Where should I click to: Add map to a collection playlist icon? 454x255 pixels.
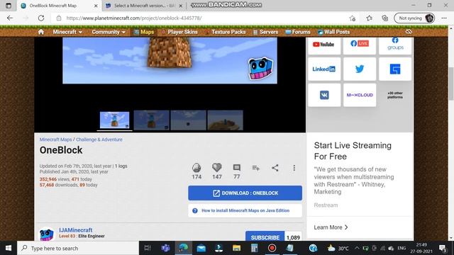point(255,168)
